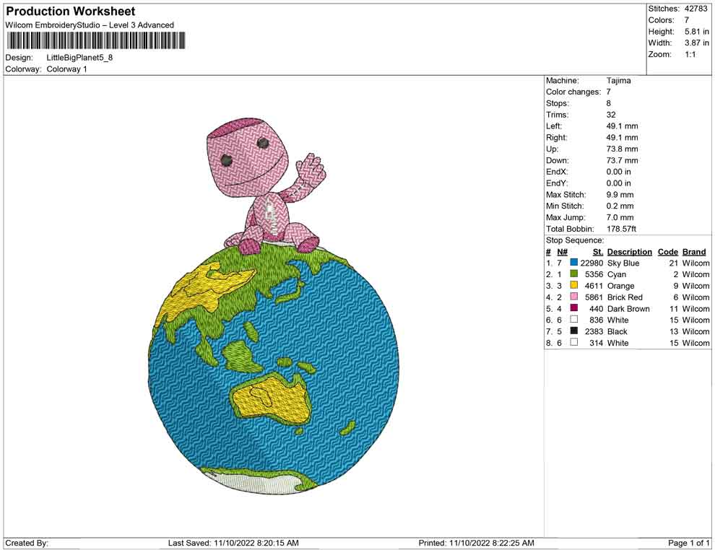Screen dimensions: 715x550
Task: Click the pink Brick Red swatch
Action: pos(573,297)
